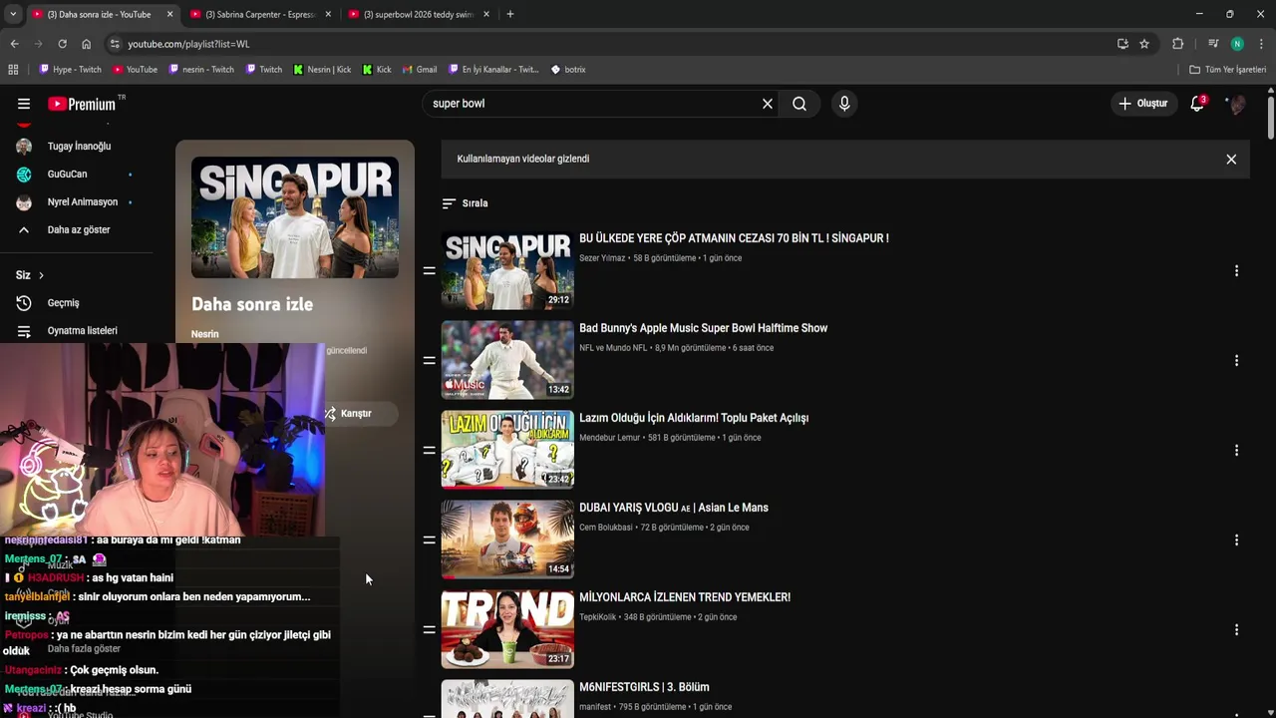1276x718 pixels.
Task: Open options menu for SİNGAPUR video
Action: pos(1236,271)
